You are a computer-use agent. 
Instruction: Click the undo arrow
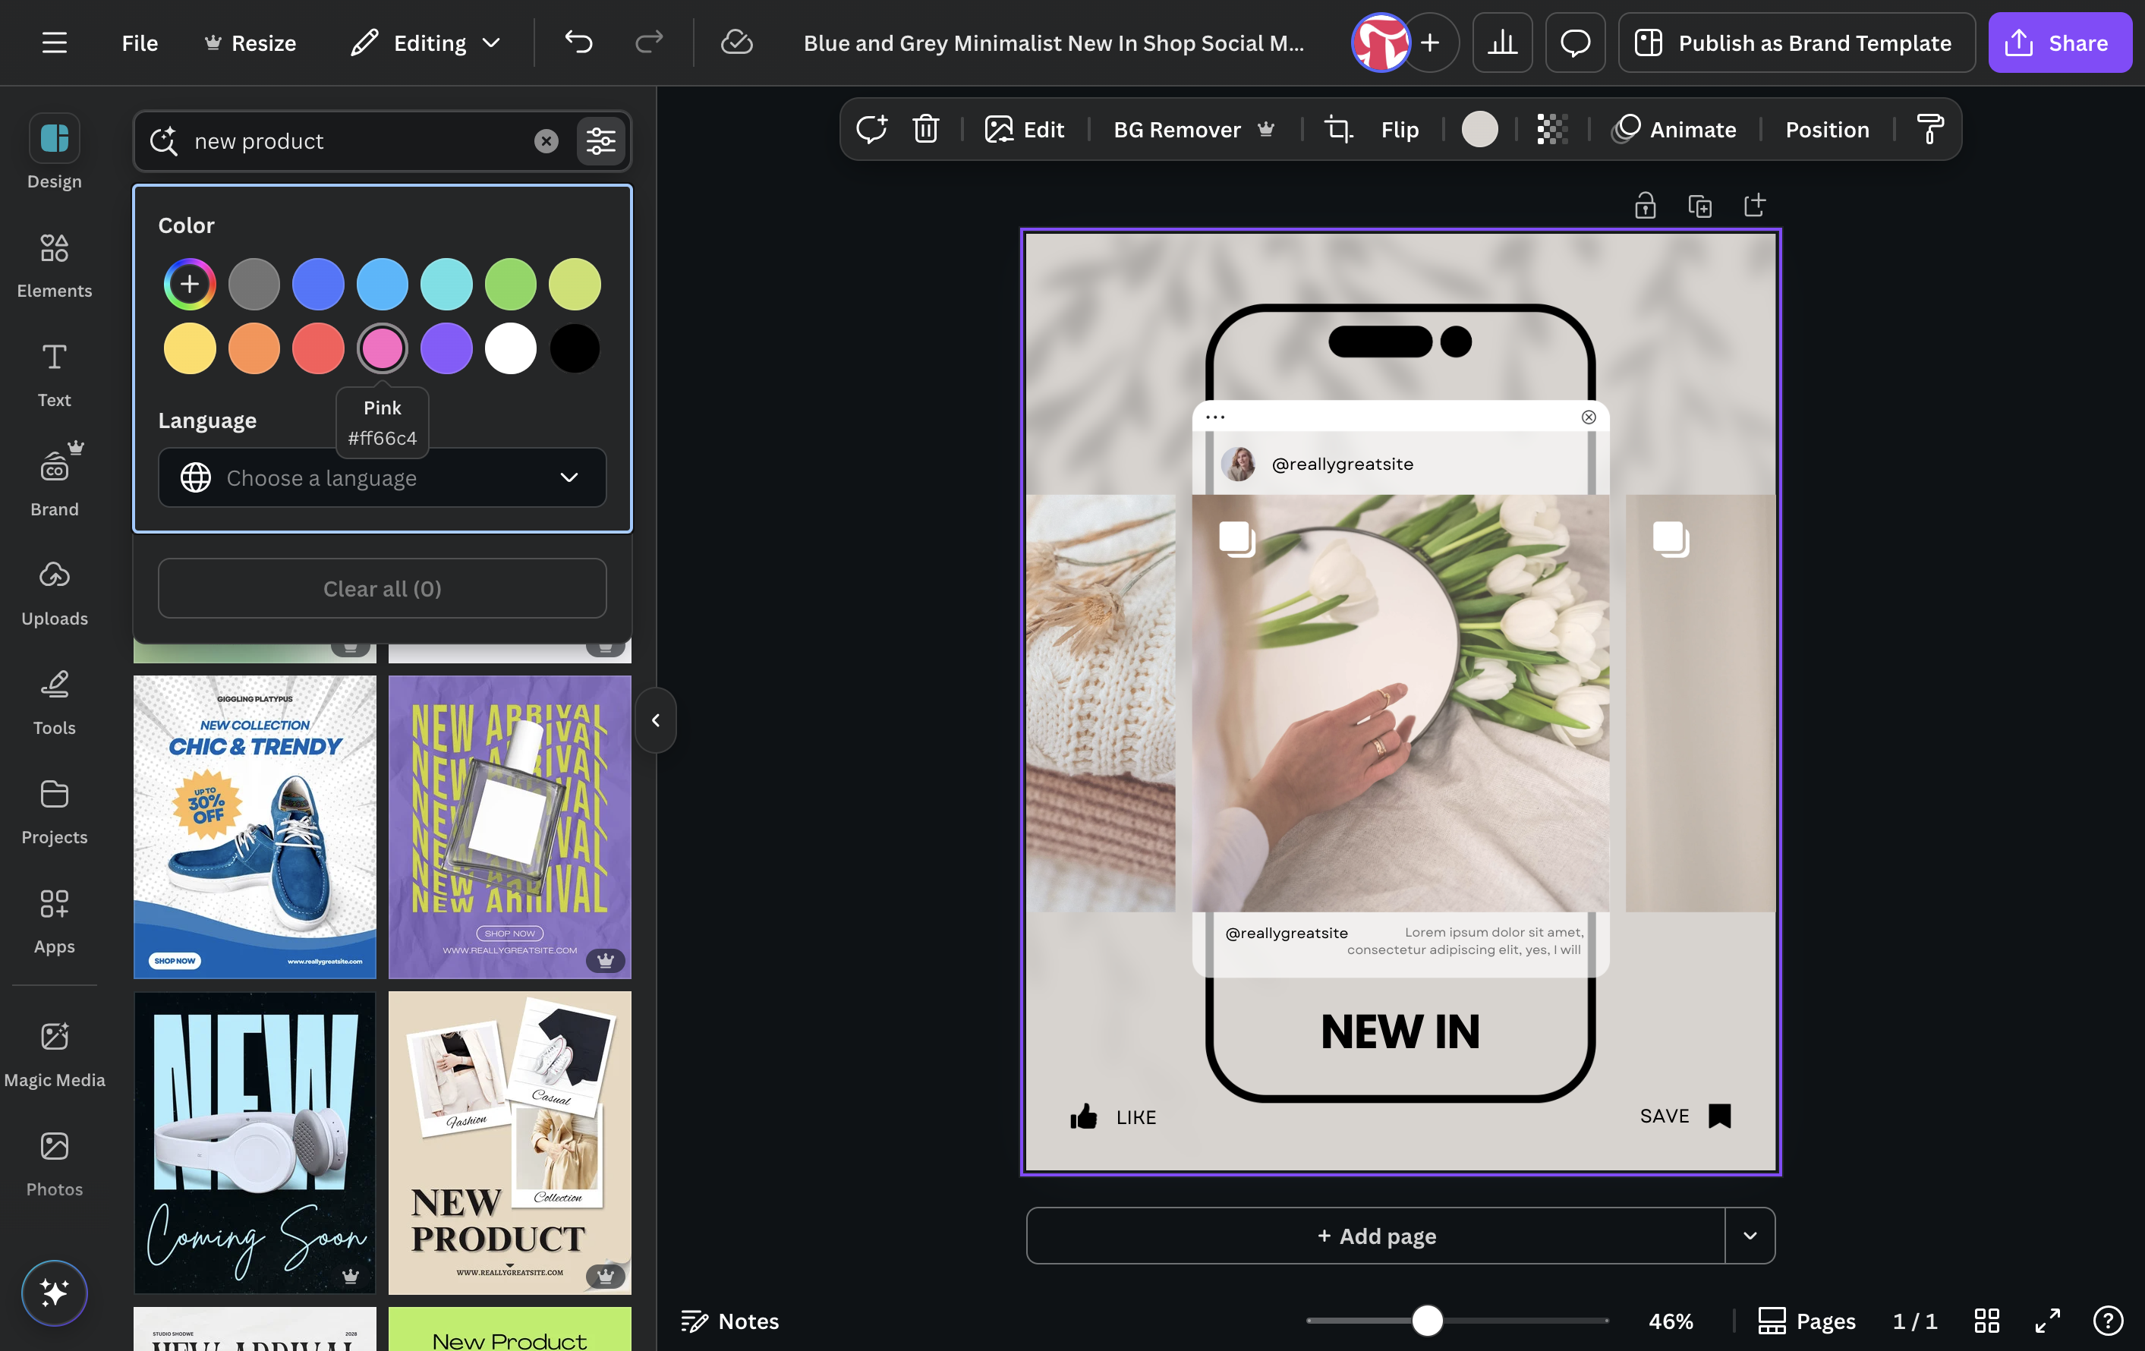tap(578, 43)
